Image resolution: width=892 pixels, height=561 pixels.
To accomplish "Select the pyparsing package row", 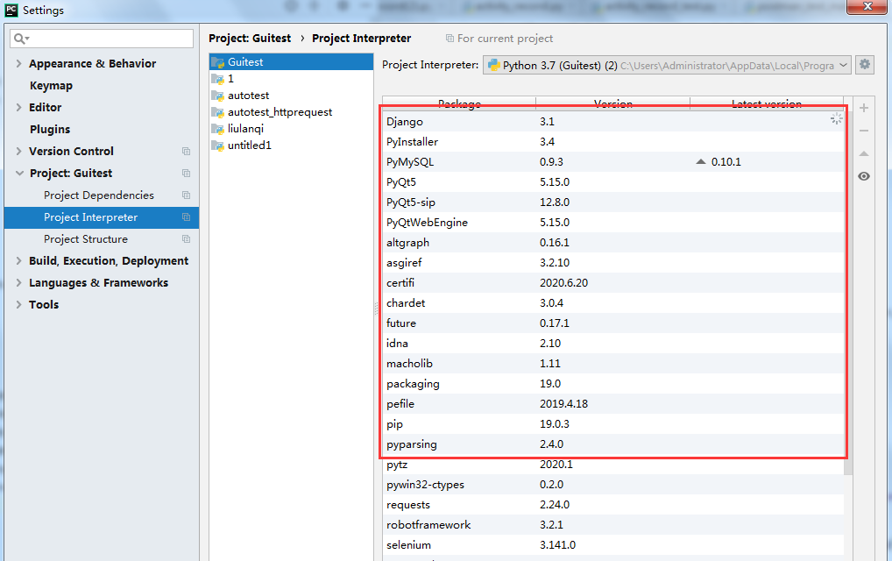I will pyautogui.click(x=612, y=444).
